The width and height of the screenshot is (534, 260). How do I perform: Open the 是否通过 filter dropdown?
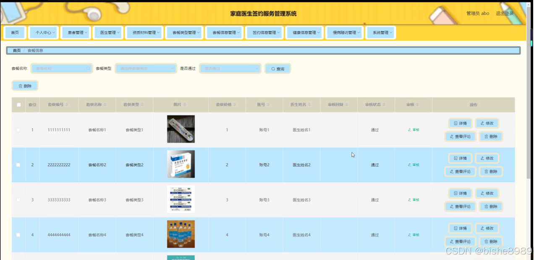click(230, 68)
